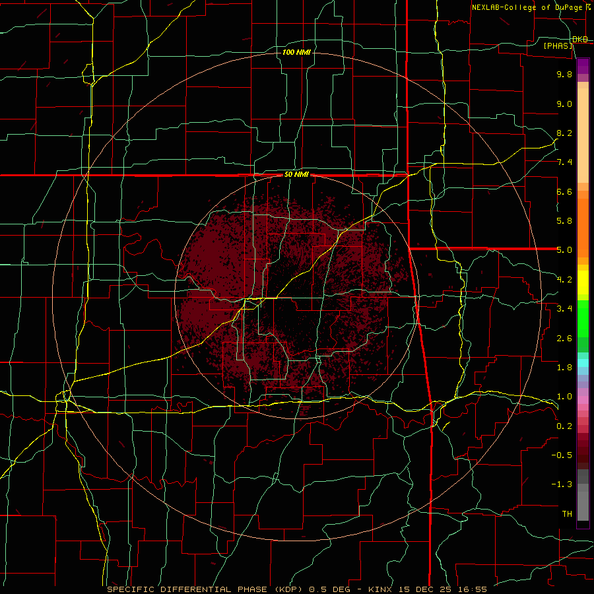
Task: Click the NEXLAB-College of DuPage credit text
Action: pyautogui.click(x=527, y=7)
